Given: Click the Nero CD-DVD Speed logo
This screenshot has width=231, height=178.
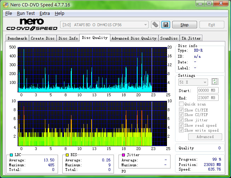Looking at the screenshot, I should (31, 24).
